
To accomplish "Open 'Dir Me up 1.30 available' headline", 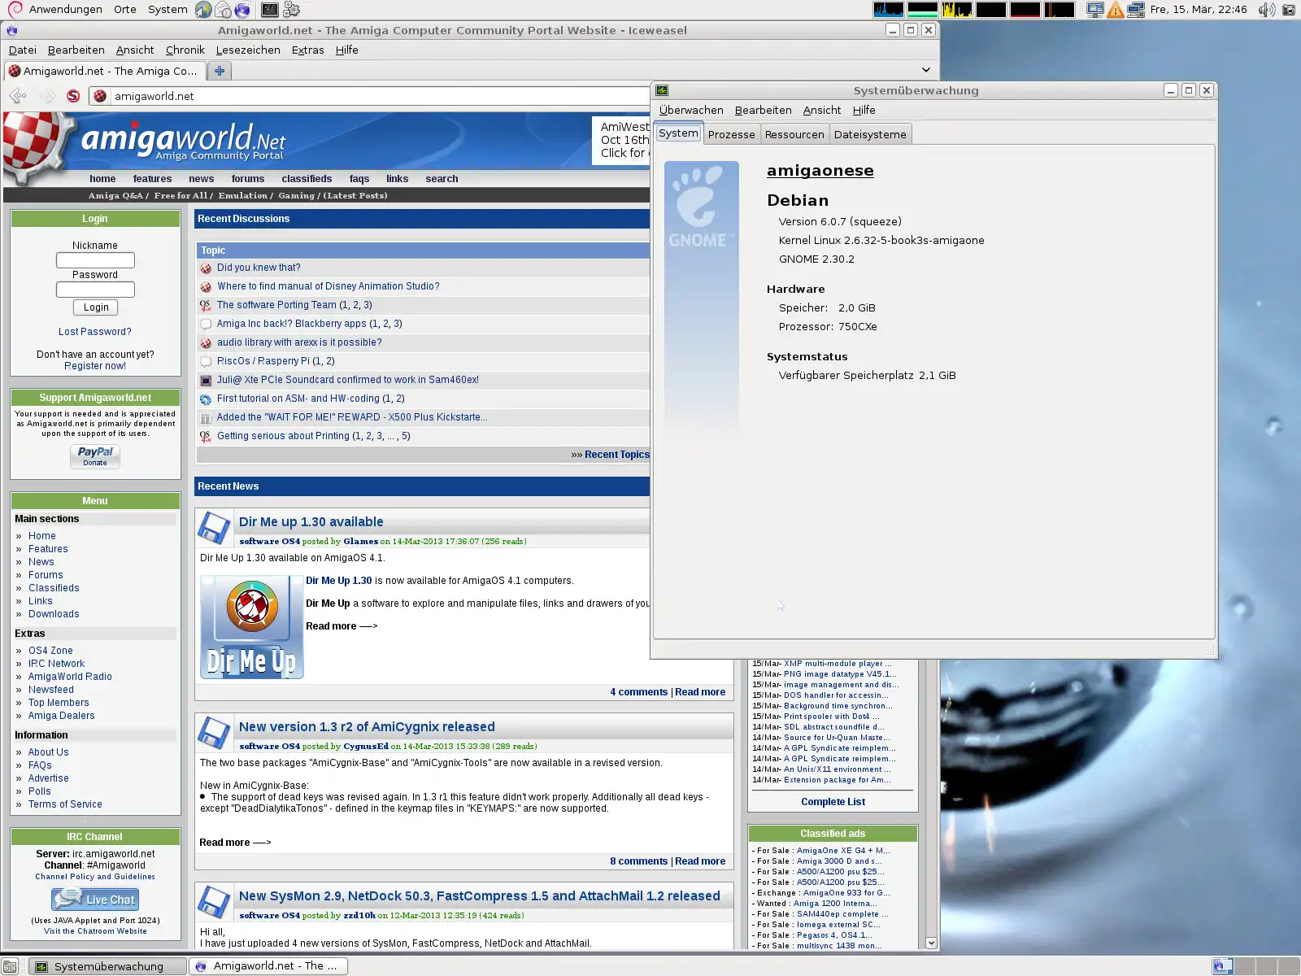I will pos(311,522).
